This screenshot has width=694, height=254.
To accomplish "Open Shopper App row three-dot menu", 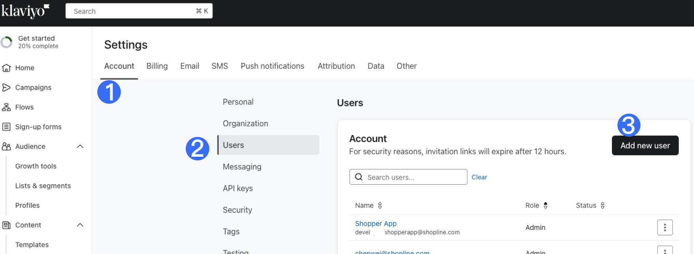I will tap(665, 228).
